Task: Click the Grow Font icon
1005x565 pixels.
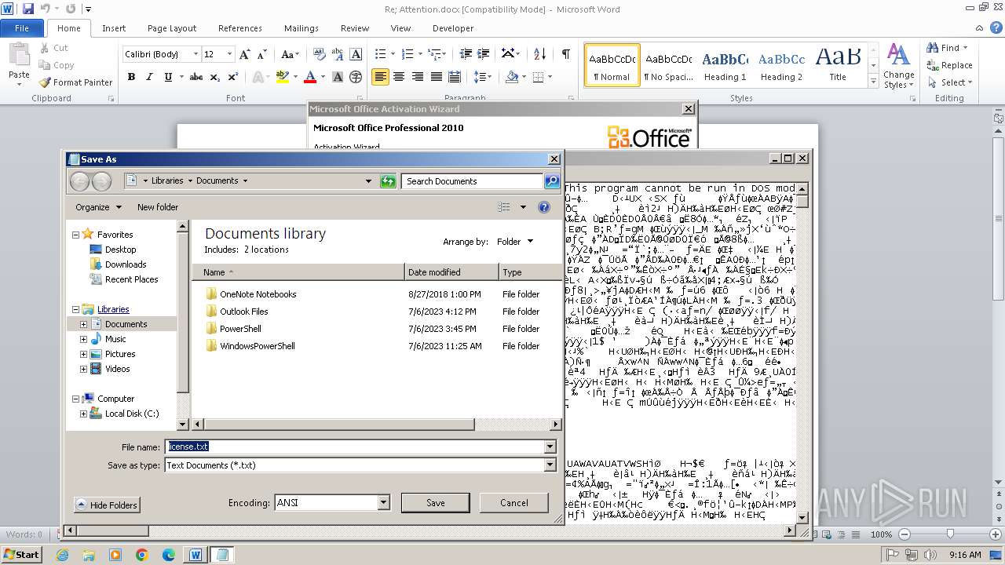Action: 245,54
